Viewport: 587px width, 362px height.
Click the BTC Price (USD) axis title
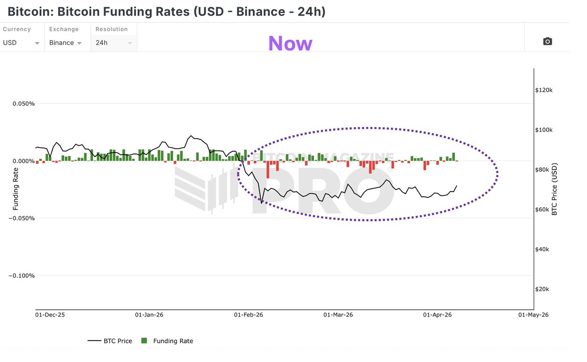click(554, 190)
